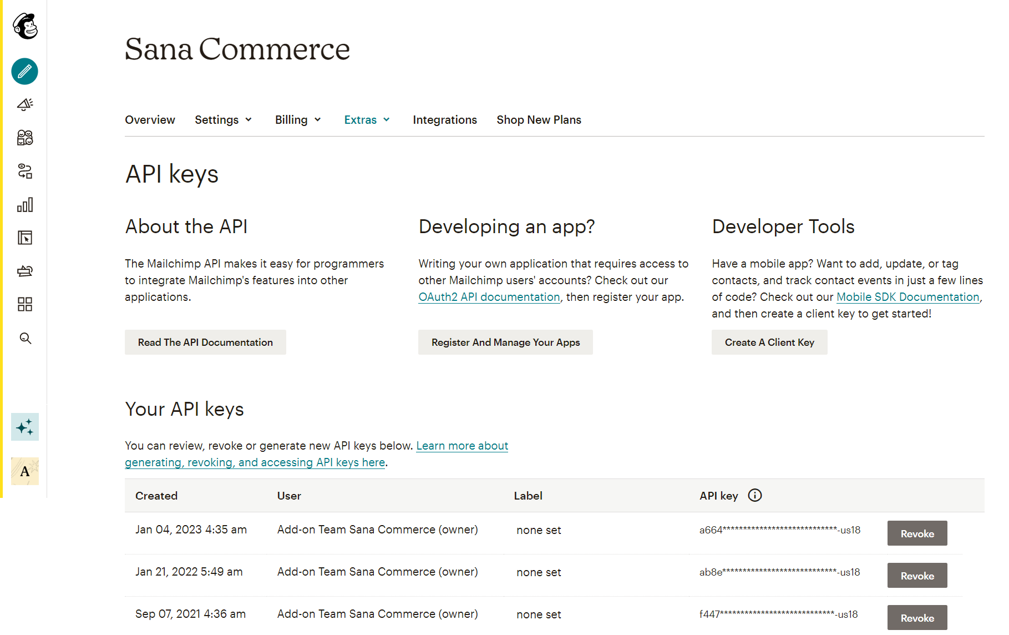The height and width of the screenshot is (635, 1009).
Task: Click the user name in the Jan 04, 2023 row
Action: point(377,530)
